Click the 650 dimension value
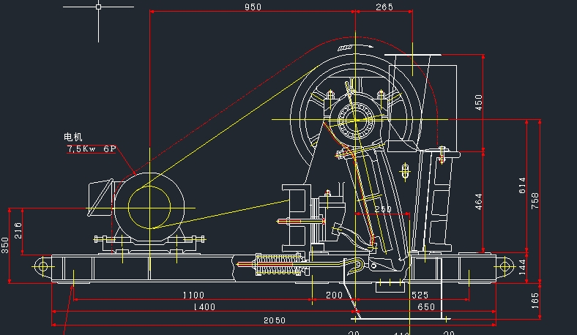Image resolution: width=577 pixels, height=335 pixels. tap(426, 306)
